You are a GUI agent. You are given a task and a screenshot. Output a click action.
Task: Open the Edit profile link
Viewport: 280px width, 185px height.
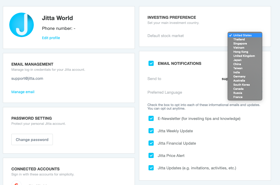[x=51, y=38]
